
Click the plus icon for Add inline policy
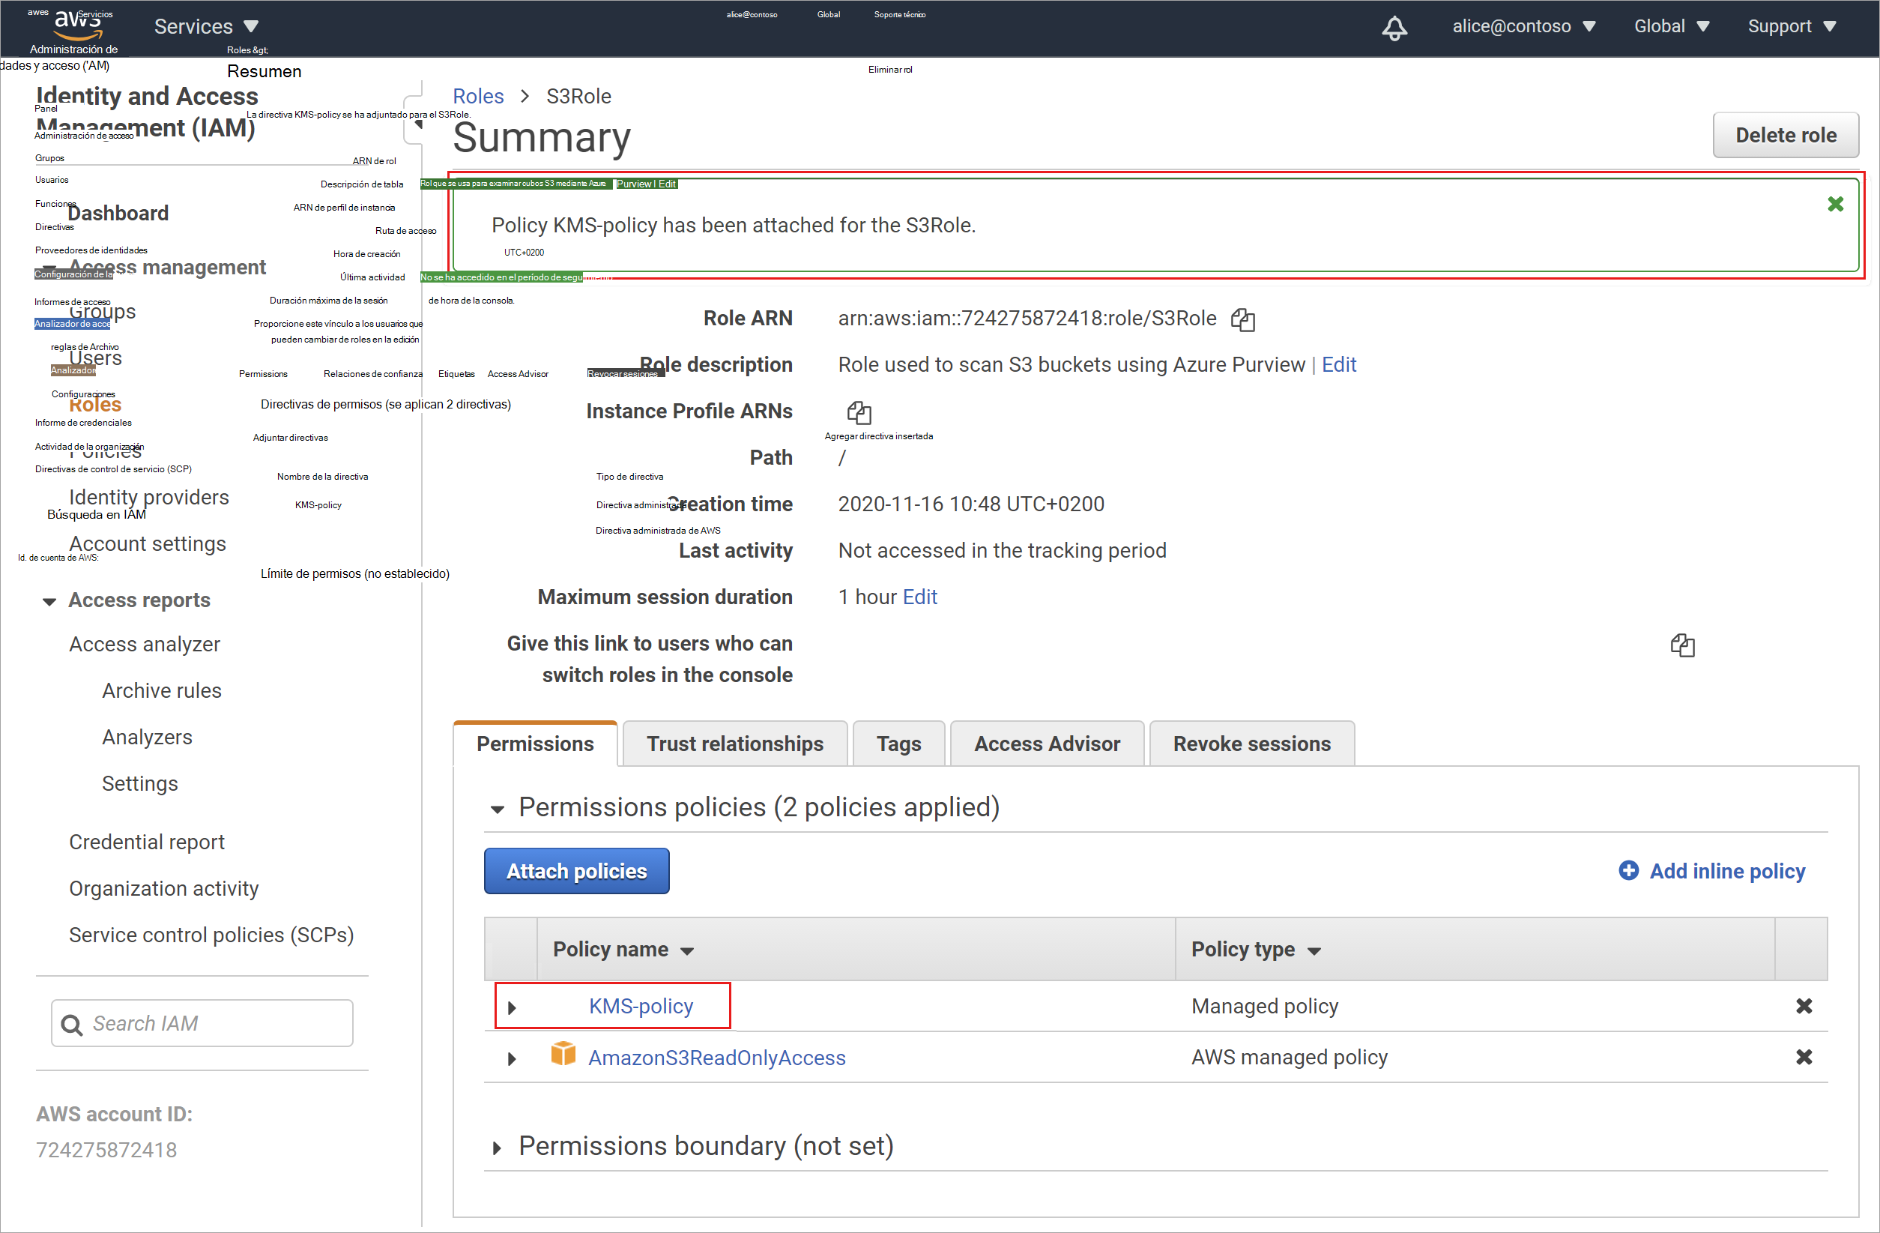tap(1629, 870)
